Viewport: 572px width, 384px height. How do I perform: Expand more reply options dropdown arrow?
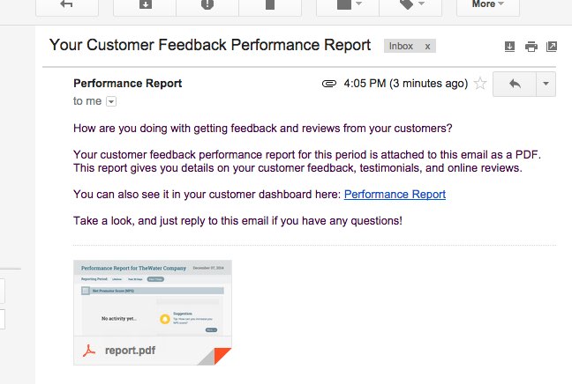click(x=546, y=84)
